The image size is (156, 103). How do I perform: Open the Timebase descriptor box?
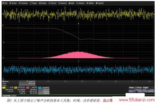pyautogui.click(x=135, y=89)
